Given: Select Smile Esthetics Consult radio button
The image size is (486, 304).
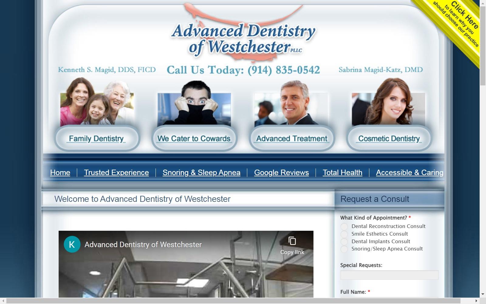Looking at the screenshot, I should (x=344, y=234).
